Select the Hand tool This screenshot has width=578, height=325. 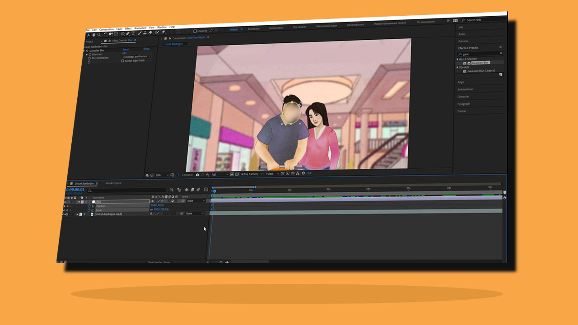pos(94,34)
